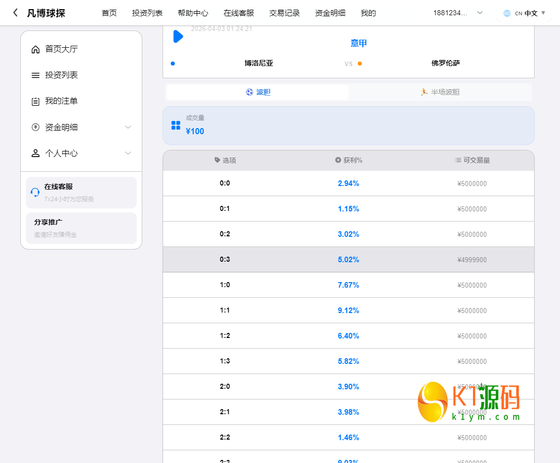The image size is (560, 463).
Task: Expand the 个人中心 sidebar section
Action: (x=128, y=152)
